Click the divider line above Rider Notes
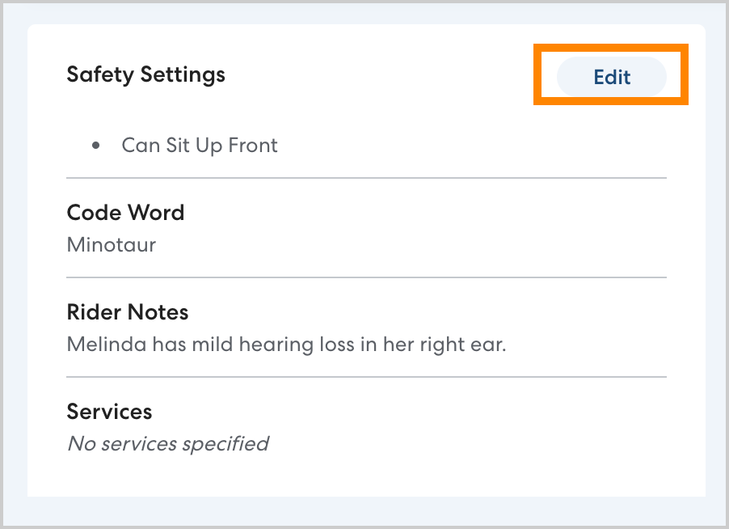The image size is (729, 529). [366, 277]
